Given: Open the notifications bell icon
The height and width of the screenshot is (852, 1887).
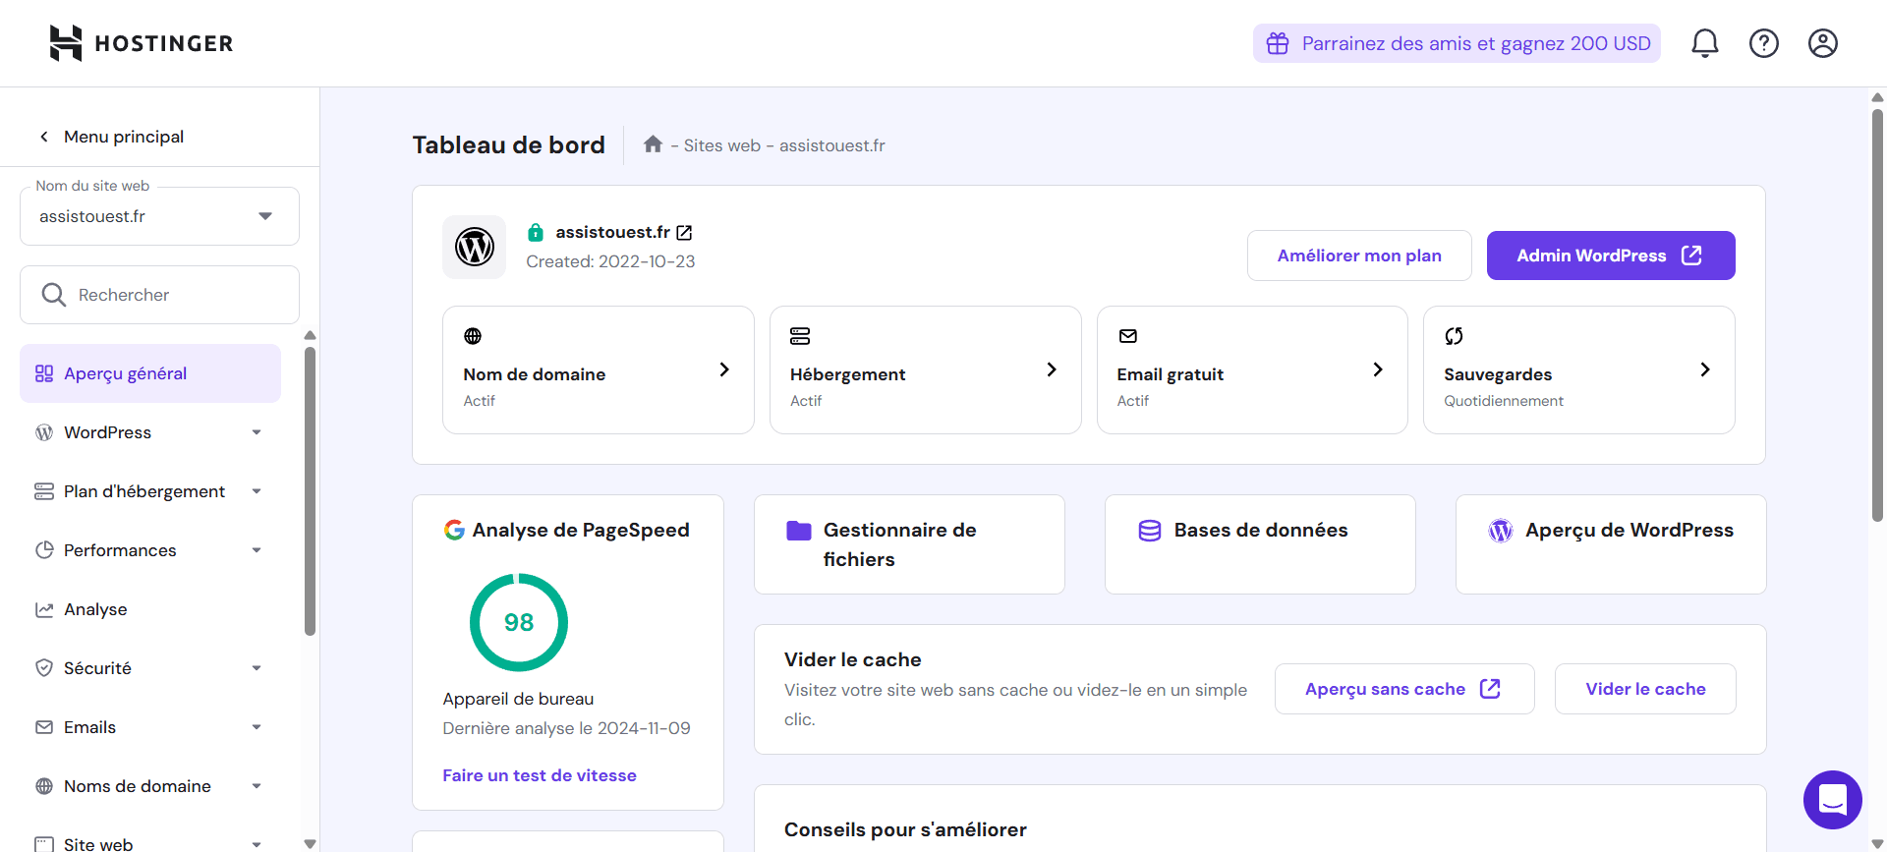Looking at the screenshot, I should (1704, 43).
